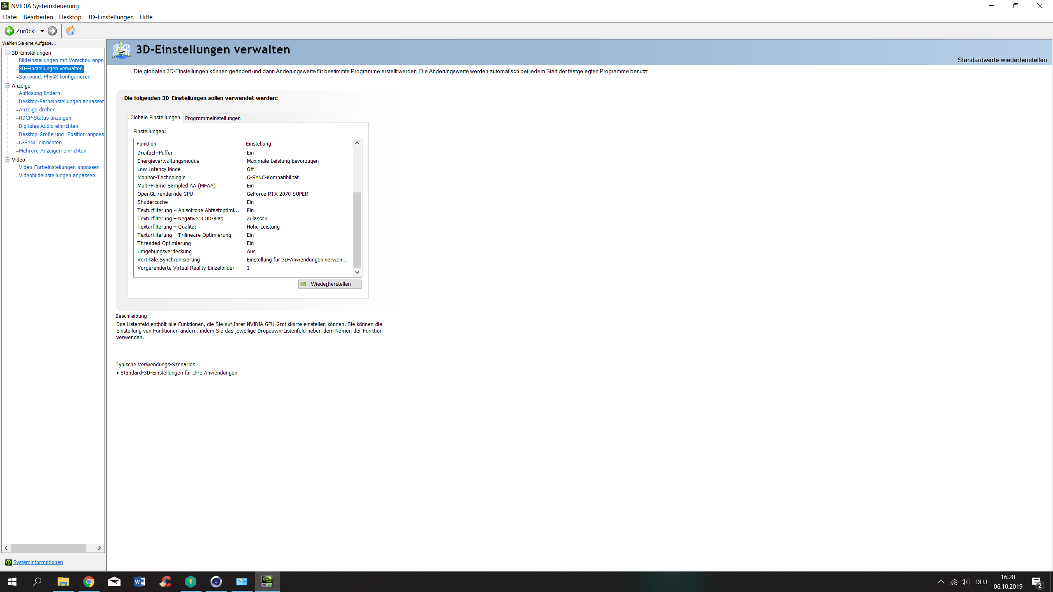Click the green Zurück back arrow icon

(x=9, y=31)
